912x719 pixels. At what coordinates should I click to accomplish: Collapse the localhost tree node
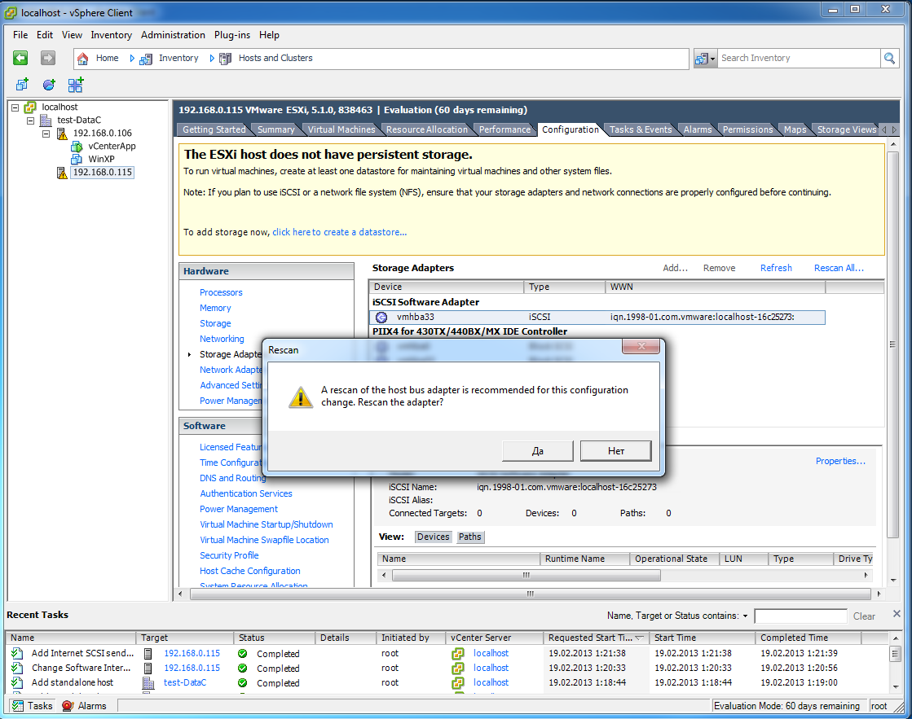coord(15,107)
